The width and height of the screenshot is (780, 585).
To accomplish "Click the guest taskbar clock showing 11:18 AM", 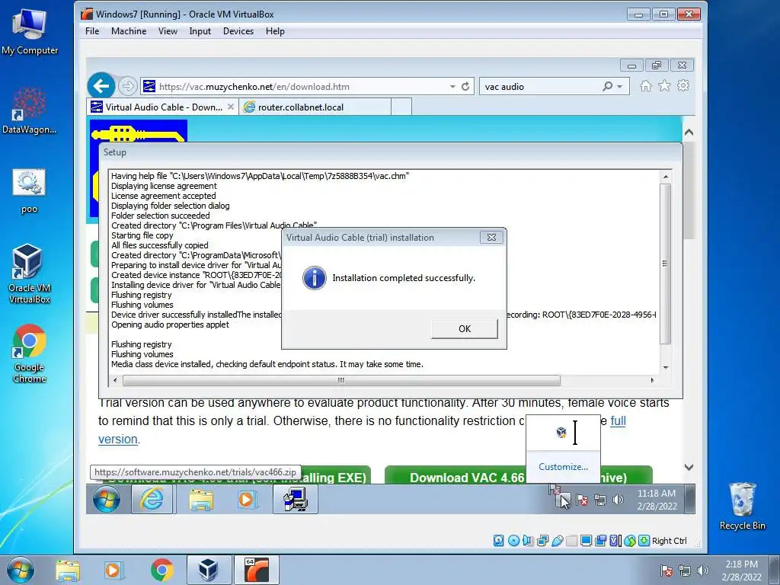I will [657, 500].
